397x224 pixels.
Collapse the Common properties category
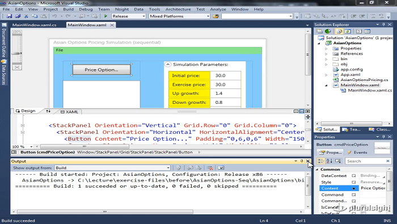point(317,170)
